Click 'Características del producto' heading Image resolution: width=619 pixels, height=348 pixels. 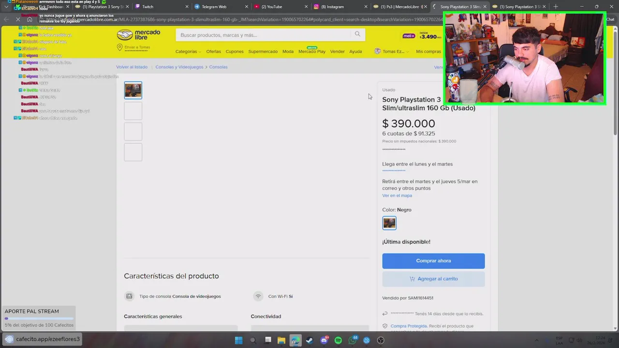(x=171, y=276)
